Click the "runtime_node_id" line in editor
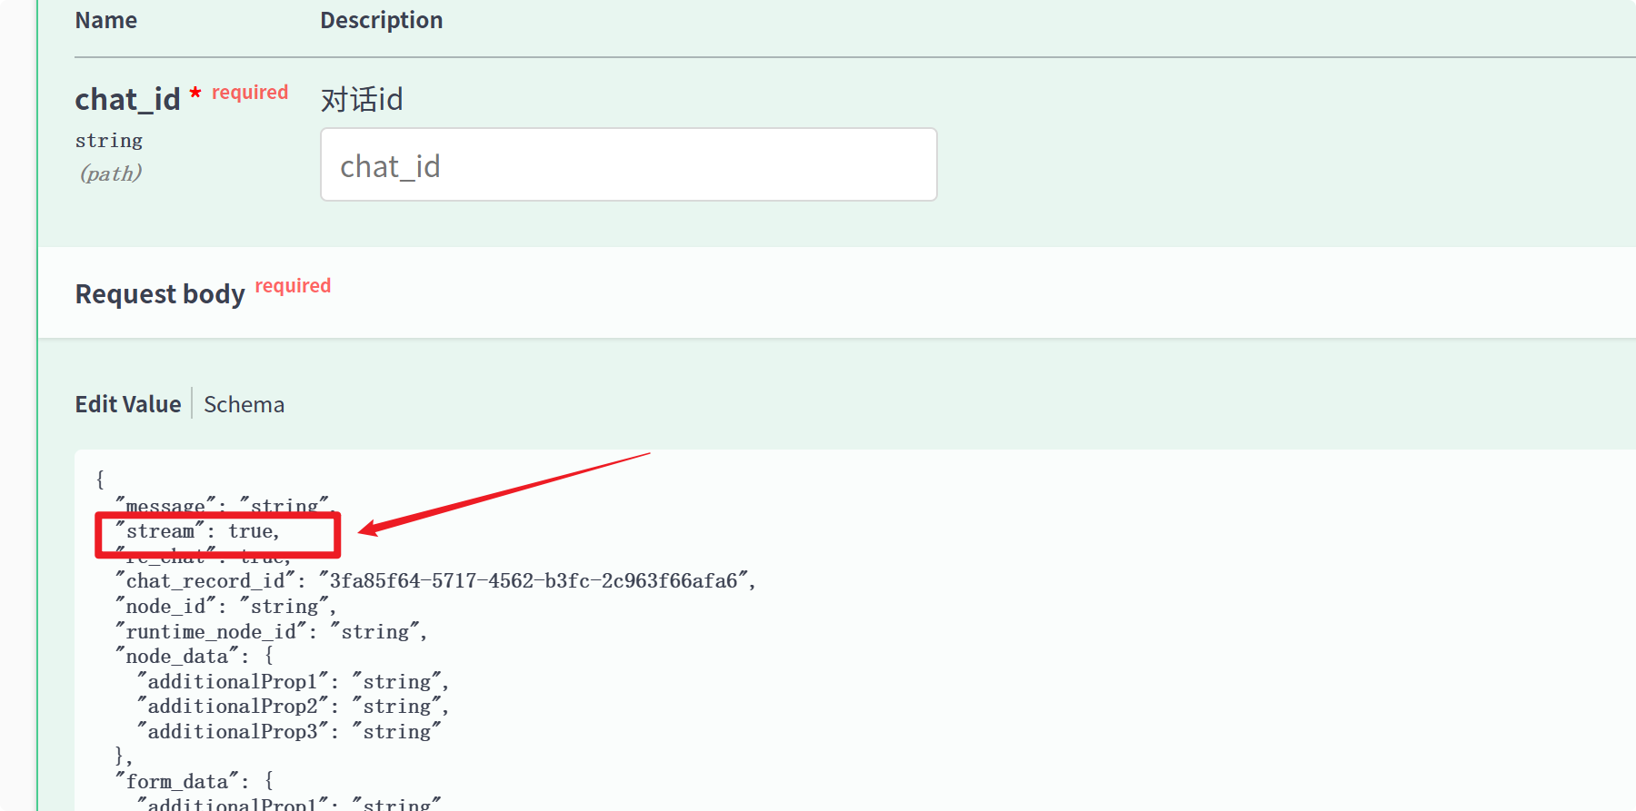The height and width of the screenshot is (811, 1636). coord(271,632)
